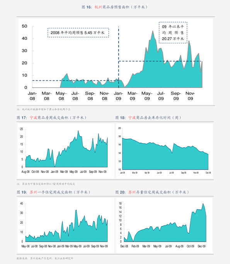Click the Jun-09 x-axis label in chart 18
The height and width of the screenshot is (264, 230).
pos(159,173)
